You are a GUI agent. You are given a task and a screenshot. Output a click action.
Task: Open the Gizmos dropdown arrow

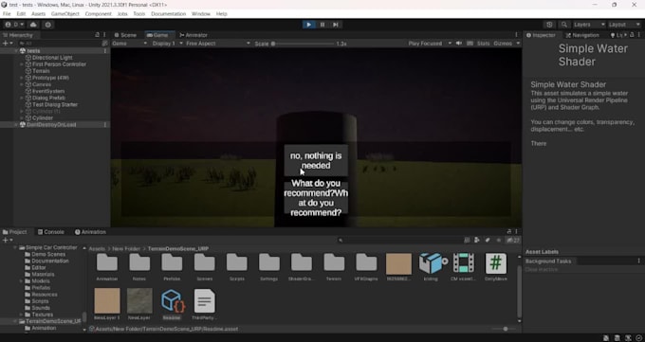pyautogui.click(x=518, y=44)
